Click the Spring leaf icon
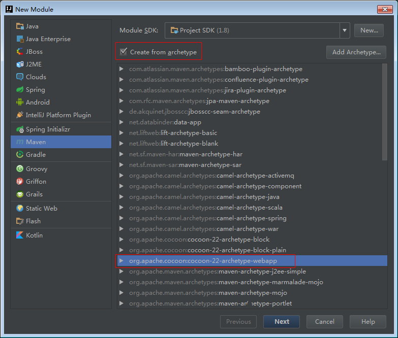The width and height of the screenshot is (398, 338). [x=20, y=90]
